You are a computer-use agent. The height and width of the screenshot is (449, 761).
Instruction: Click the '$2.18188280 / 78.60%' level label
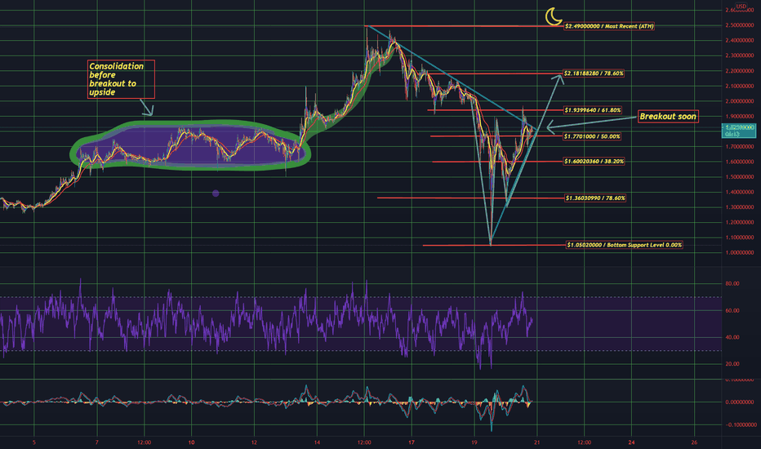[594, 73]
